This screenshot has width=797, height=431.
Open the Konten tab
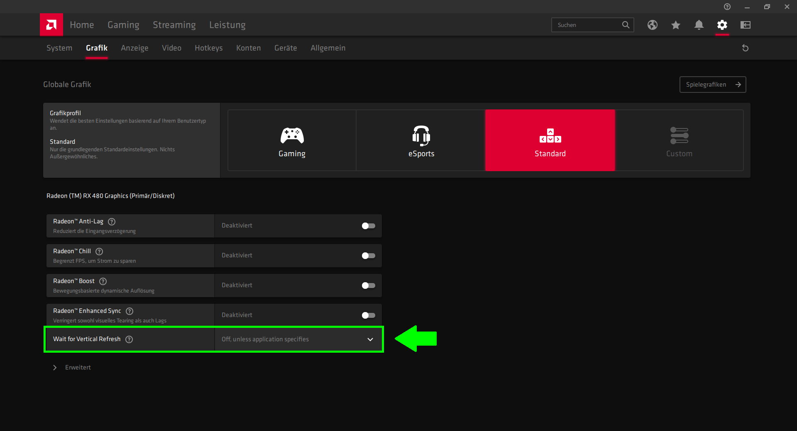[x=249, y=48]
